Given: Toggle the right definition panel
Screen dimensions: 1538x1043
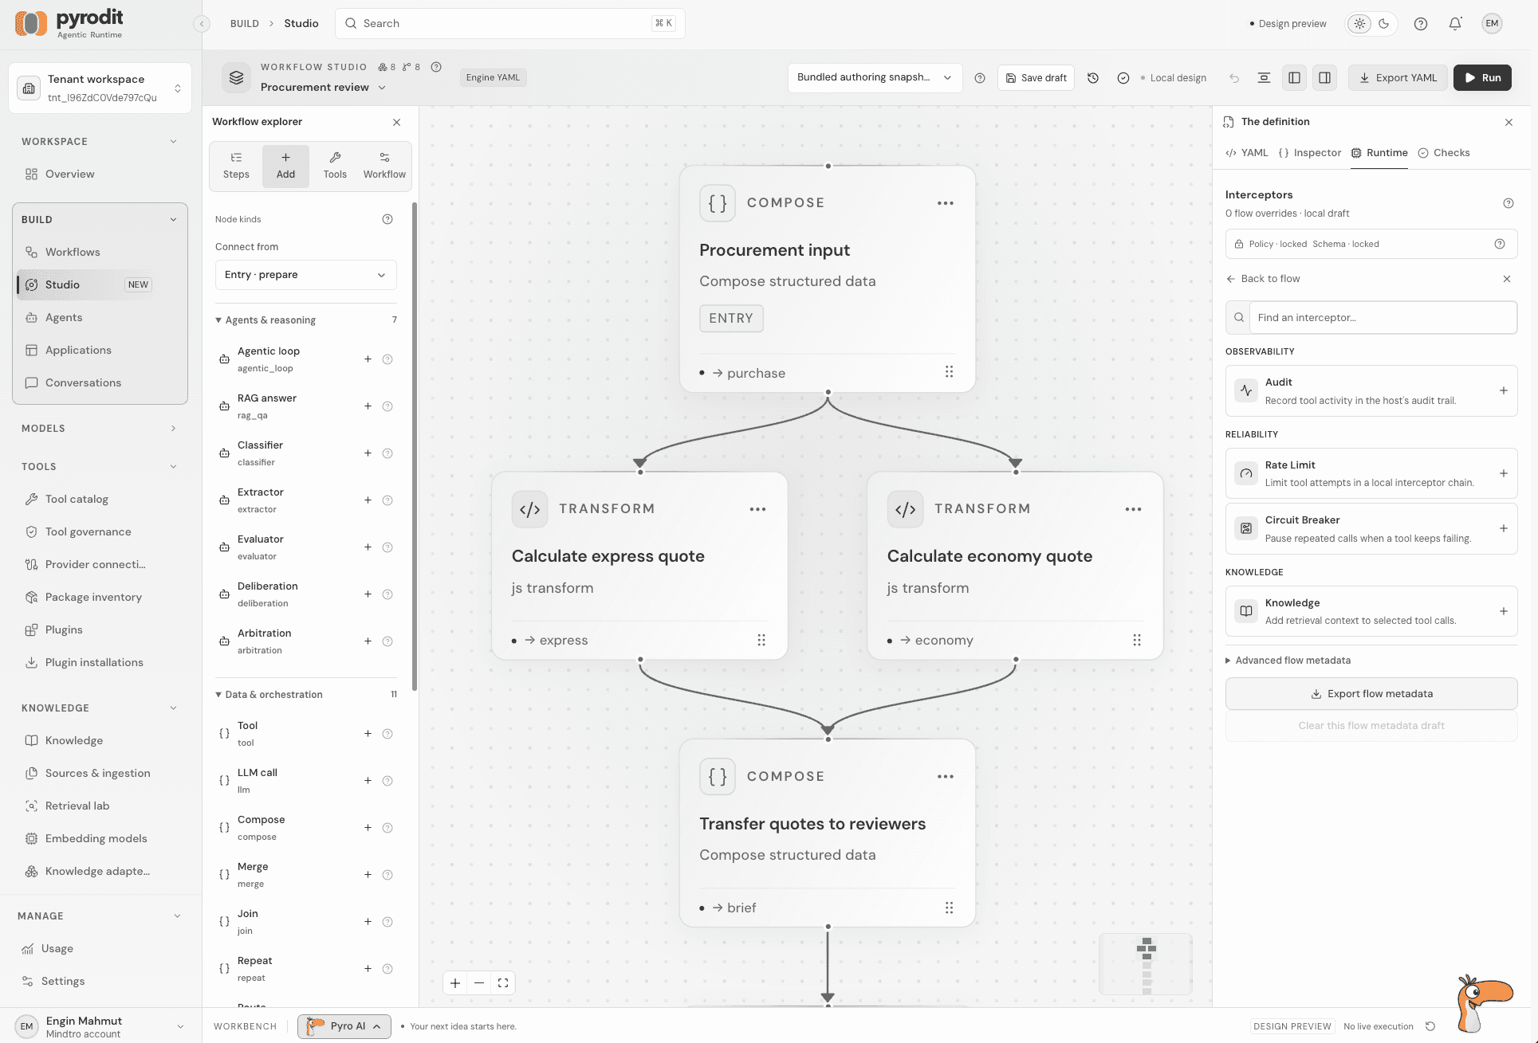Looking at the screenshot, I should tap(1324, 78).
